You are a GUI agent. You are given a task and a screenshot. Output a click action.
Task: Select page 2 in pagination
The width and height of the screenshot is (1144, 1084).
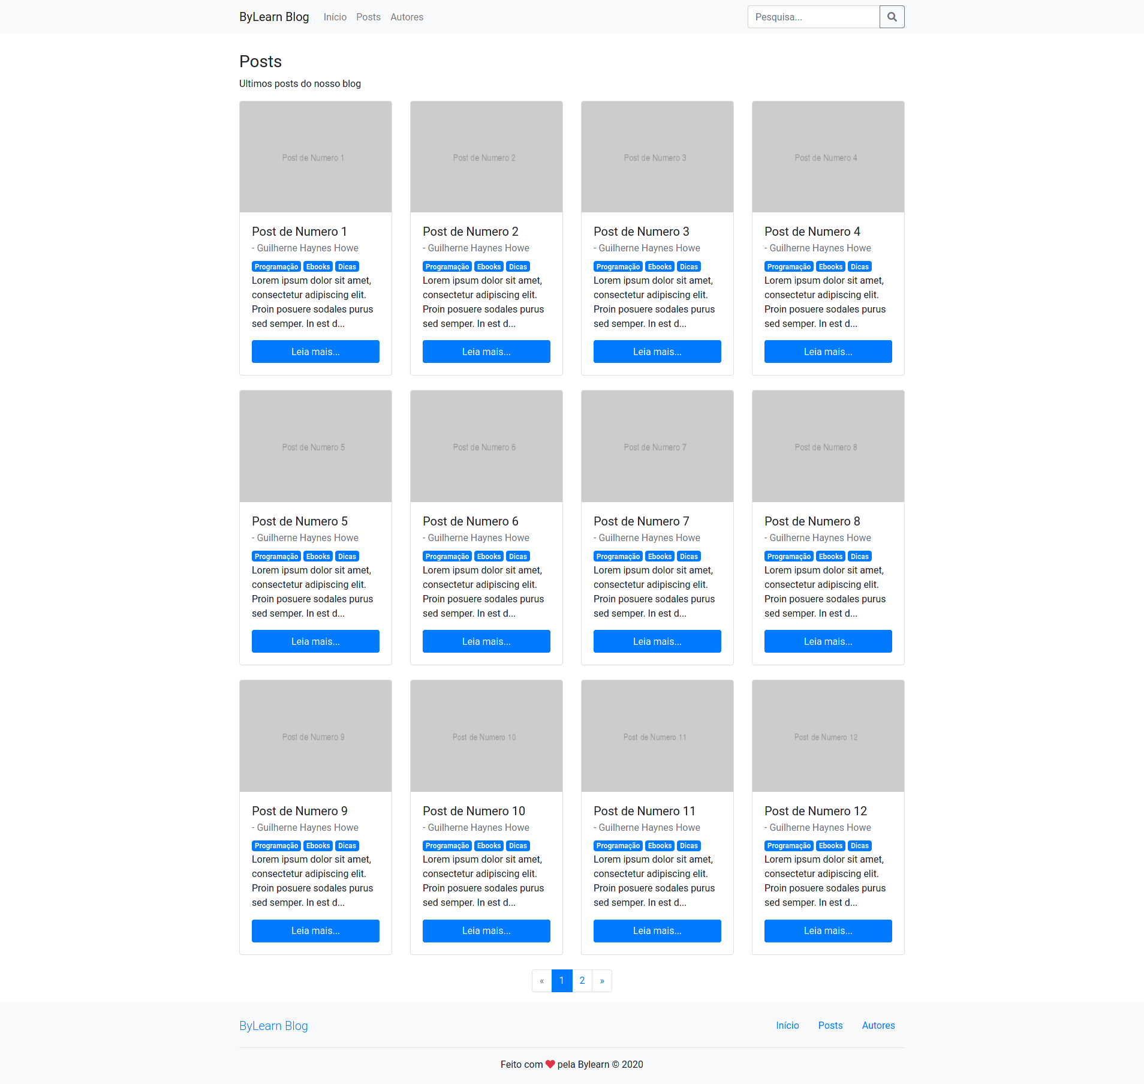582,981
